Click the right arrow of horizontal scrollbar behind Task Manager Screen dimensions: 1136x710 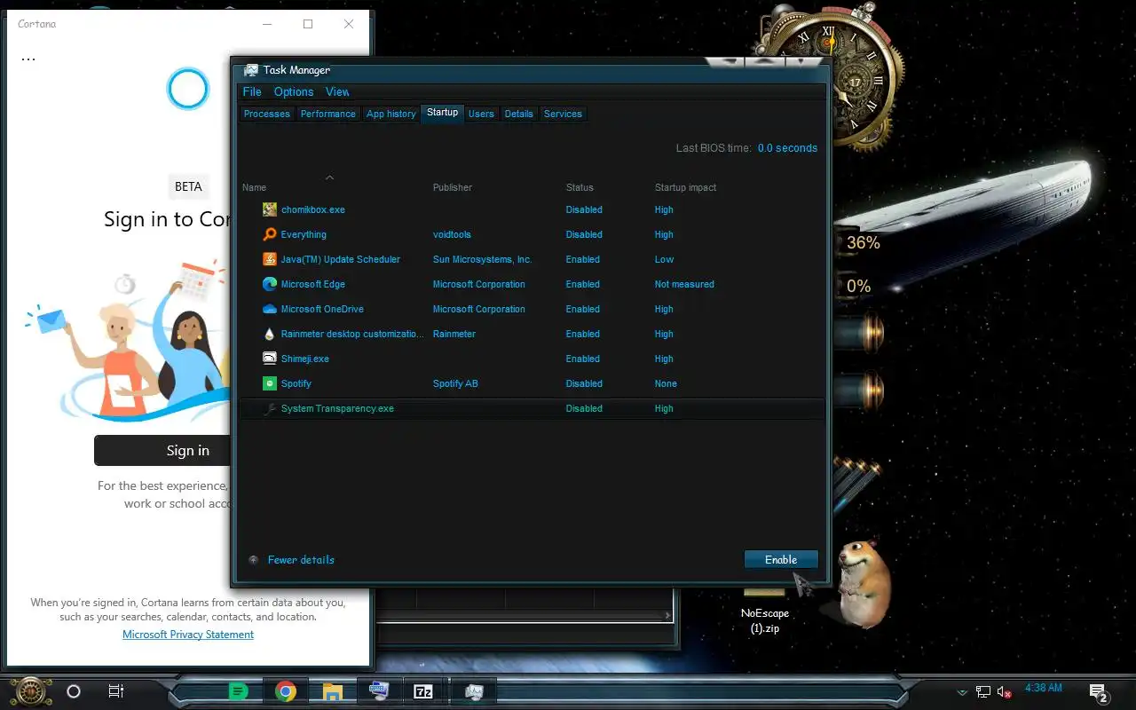(x=668, y=615)
